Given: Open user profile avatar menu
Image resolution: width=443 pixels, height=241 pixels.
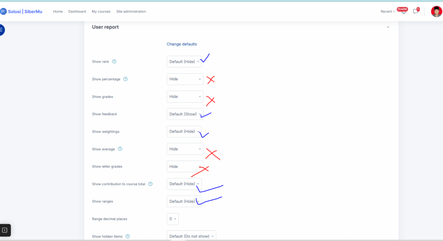Looking at the screenshot, I should coord(436,12).
